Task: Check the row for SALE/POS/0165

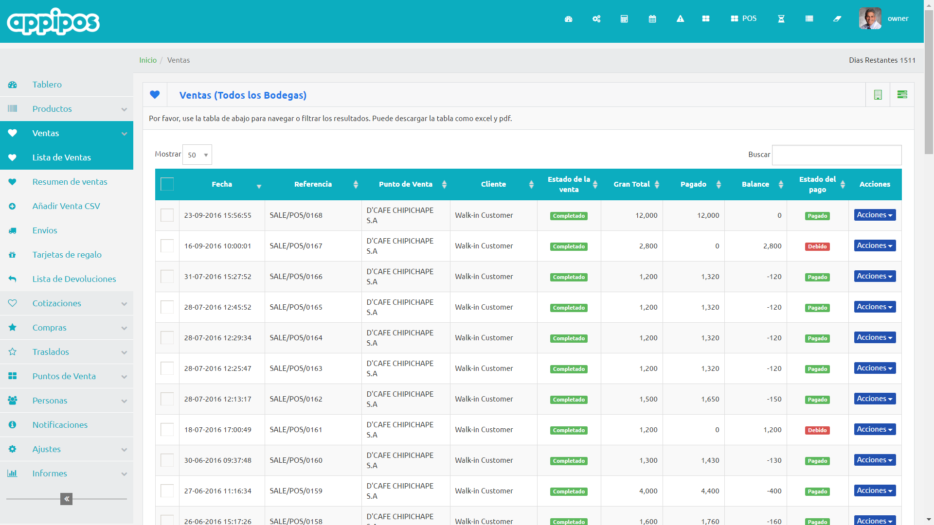Action: point(167,307)
